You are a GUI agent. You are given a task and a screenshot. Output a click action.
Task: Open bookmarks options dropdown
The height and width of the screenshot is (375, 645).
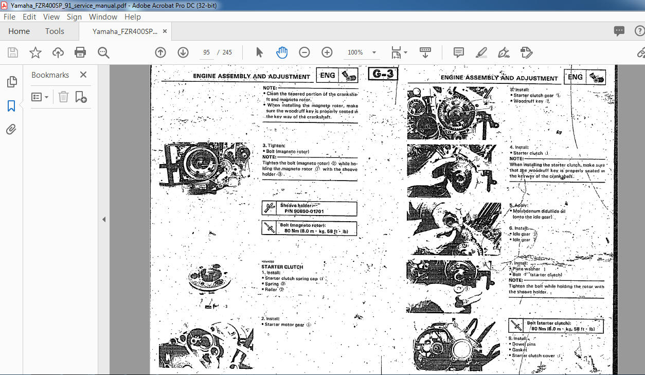pyautogui.click(x=40, y=97)
